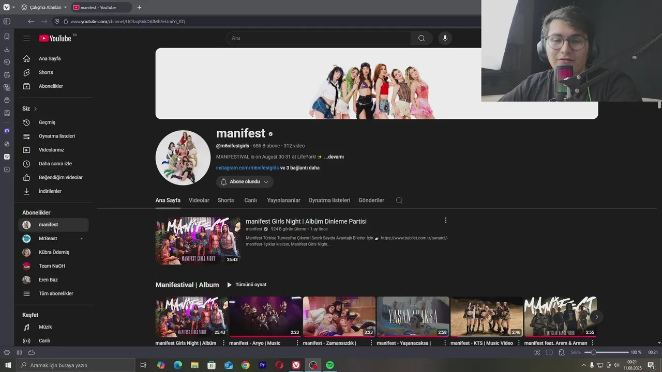Open Çalışma Alanları workspaces dropdown
Image resolution: width=662 pixels, height=372 pixels.
(44, 7)
